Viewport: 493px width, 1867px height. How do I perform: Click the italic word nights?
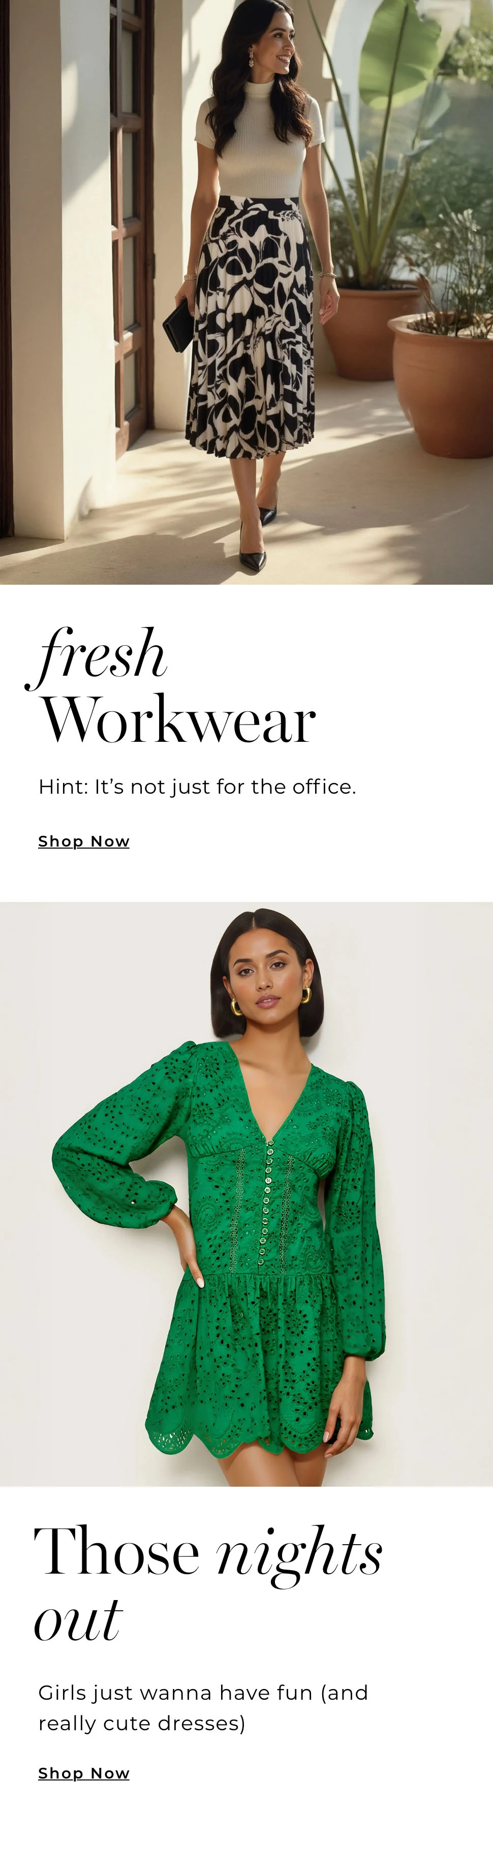click(299, 1555)
